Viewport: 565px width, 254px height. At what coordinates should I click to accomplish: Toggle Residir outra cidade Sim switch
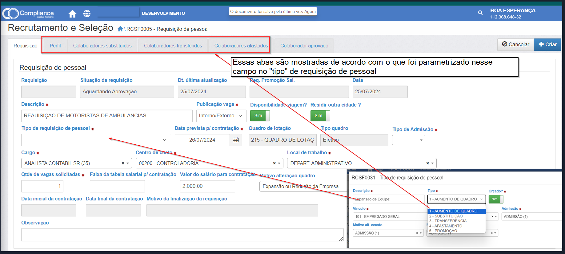point(320,115)
